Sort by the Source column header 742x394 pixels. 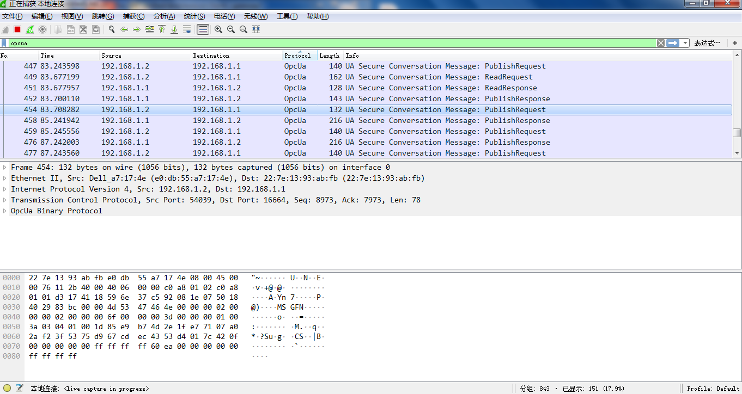click(146, 56)
